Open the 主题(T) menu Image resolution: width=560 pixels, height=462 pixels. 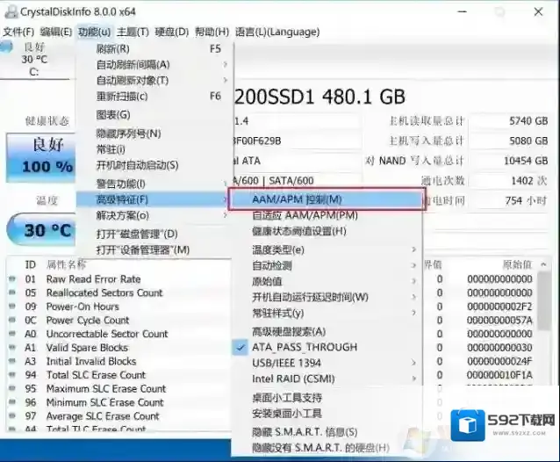pyautogui.click(x=133, y=32)
